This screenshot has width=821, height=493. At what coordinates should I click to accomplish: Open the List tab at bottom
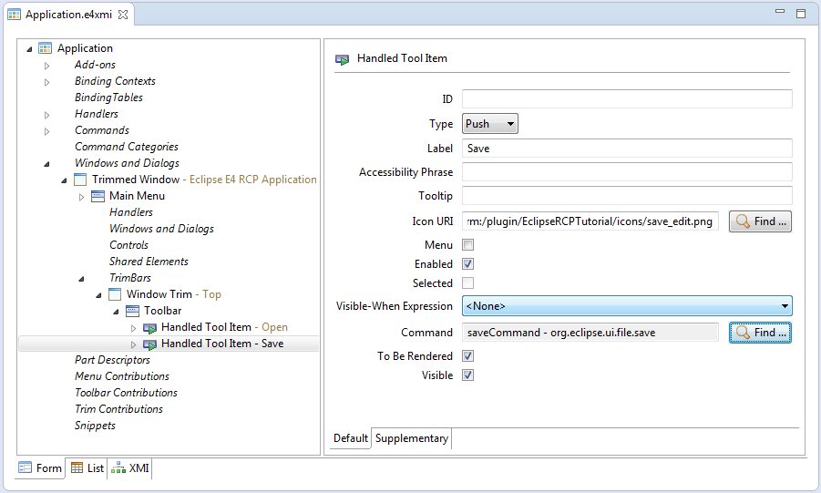[x=87, y=467]
